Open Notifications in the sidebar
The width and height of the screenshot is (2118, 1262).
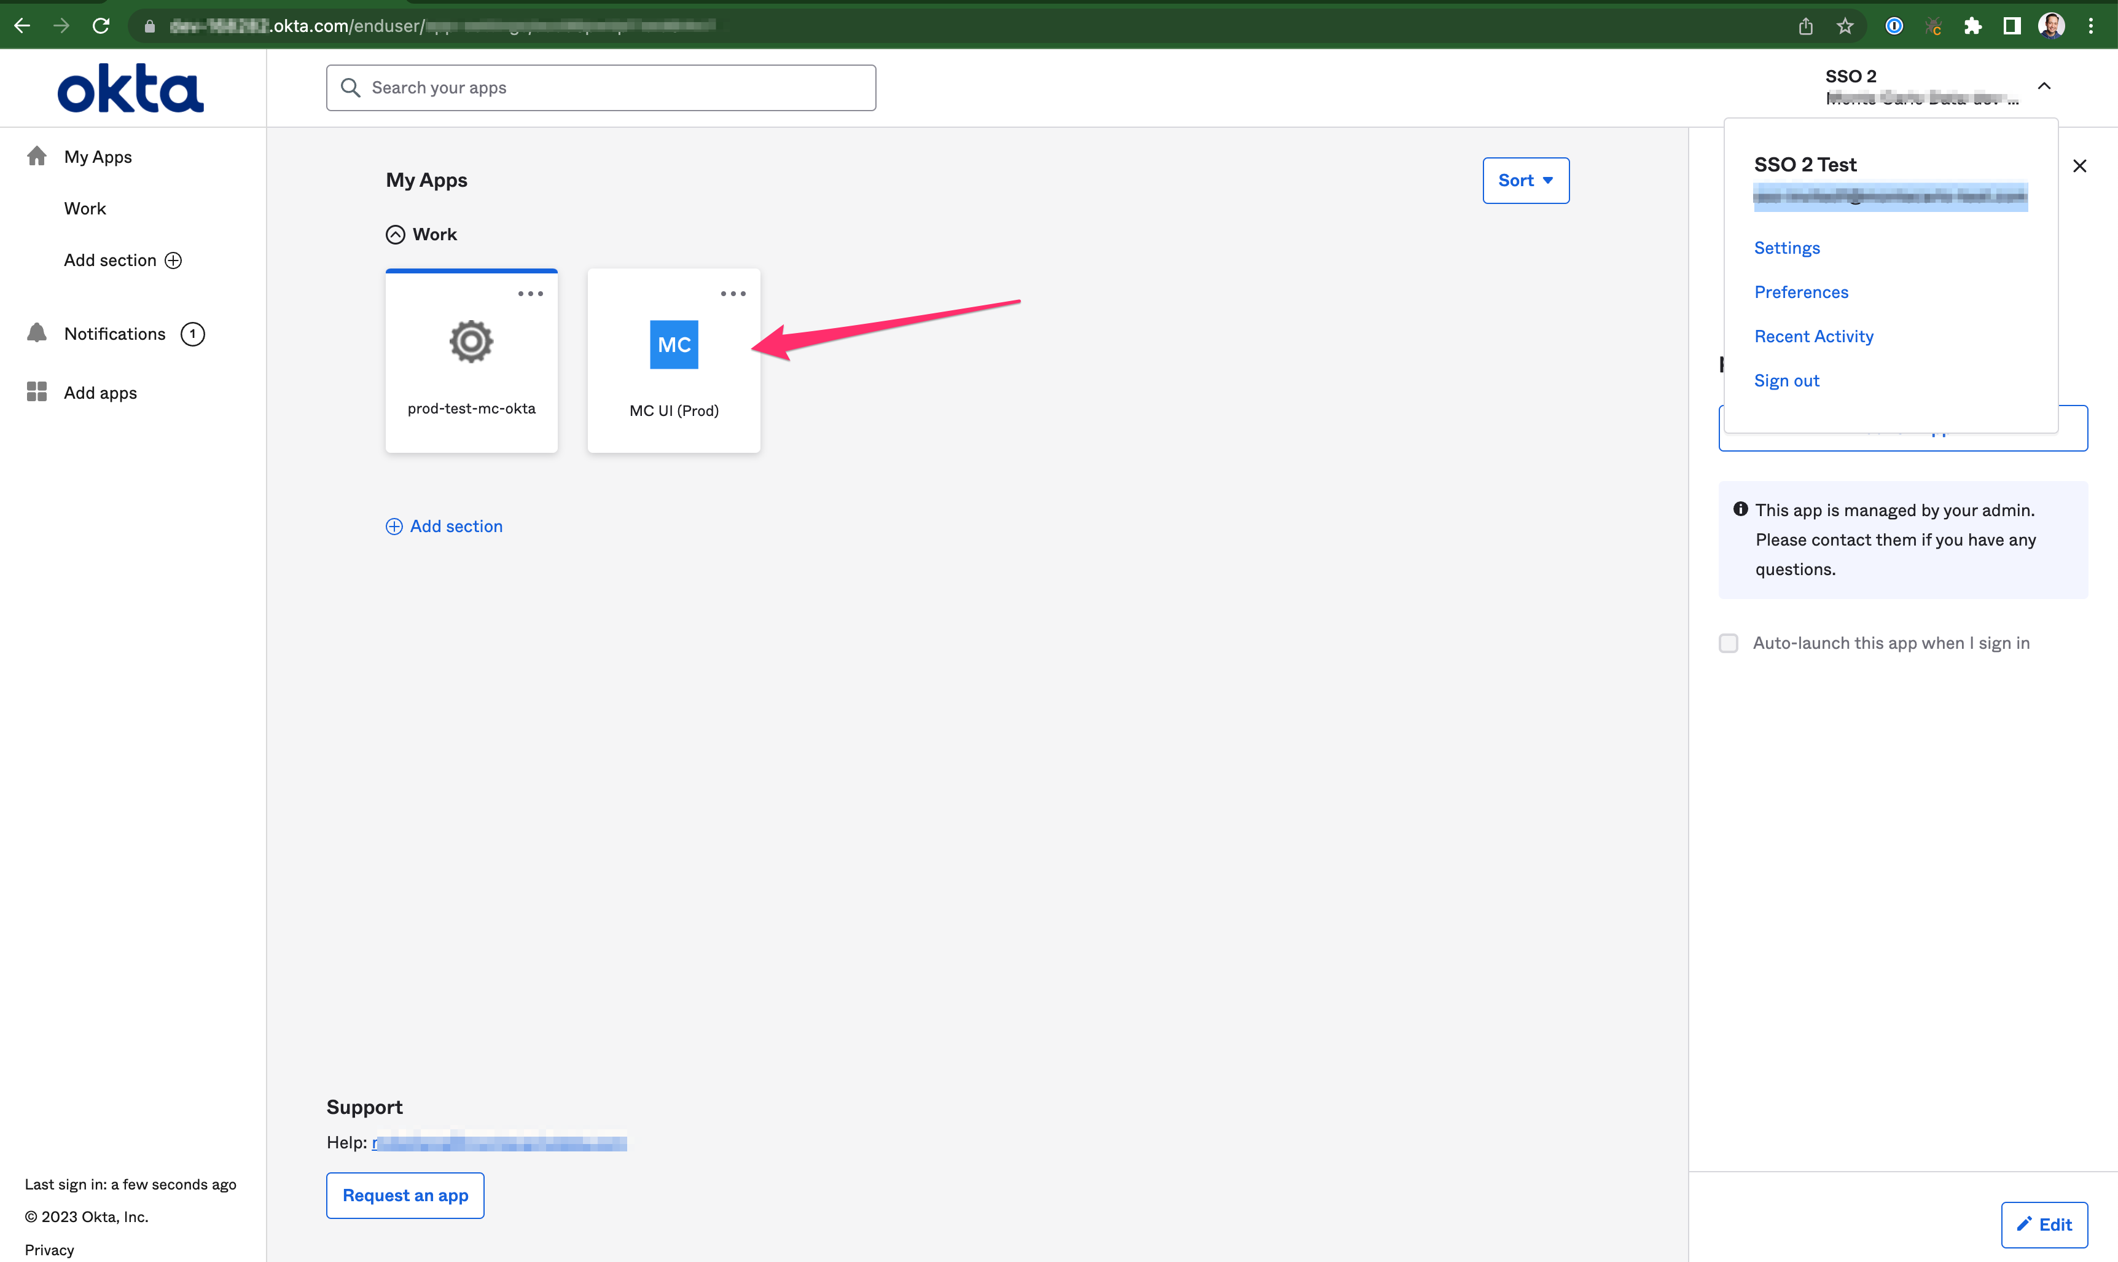[x=115, y=334]
